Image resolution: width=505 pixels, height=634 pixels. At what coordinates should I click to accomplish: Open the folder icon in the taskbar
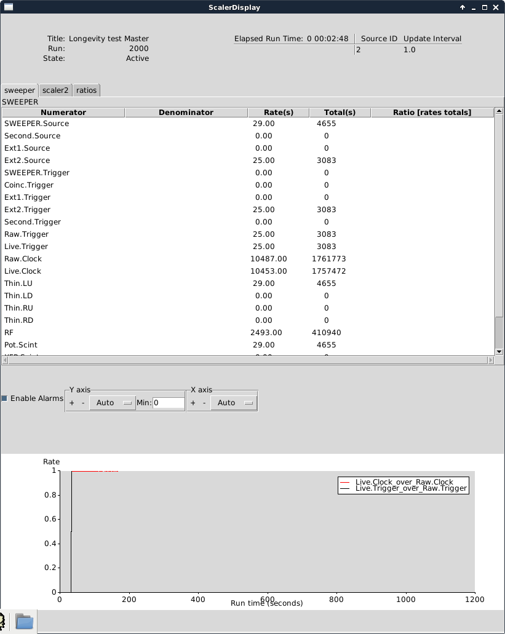tap(24, 622)
